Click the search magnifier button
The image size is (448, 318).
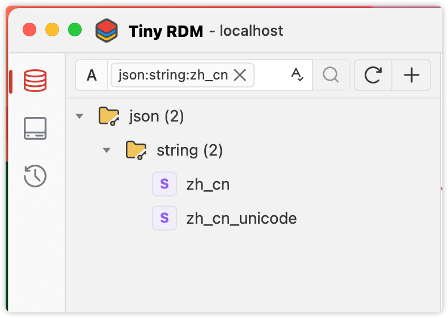coord(331,75)
